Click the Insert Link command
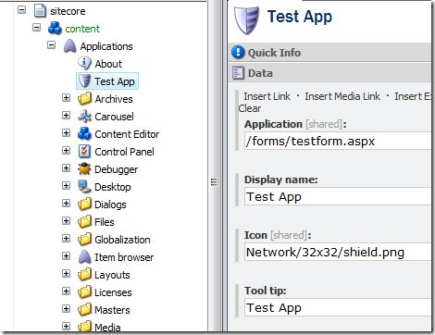435x335 pixels. [x=267, y=96]
